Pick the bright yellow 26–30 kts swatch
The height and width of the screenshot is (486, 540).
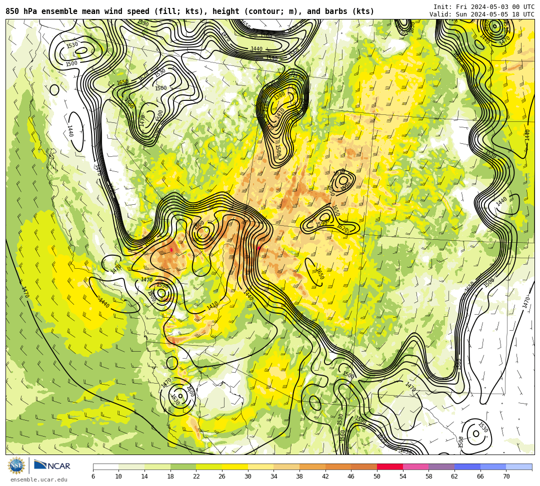click(235, 467)
